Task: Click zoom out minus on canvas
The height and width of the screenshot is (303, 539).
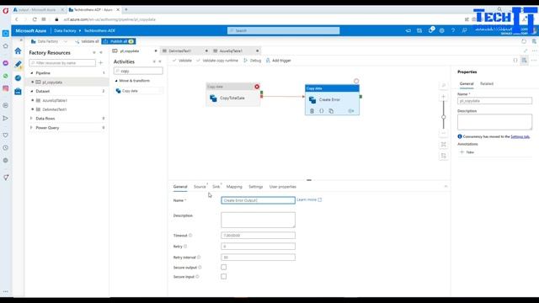Action: pos(444,133)
